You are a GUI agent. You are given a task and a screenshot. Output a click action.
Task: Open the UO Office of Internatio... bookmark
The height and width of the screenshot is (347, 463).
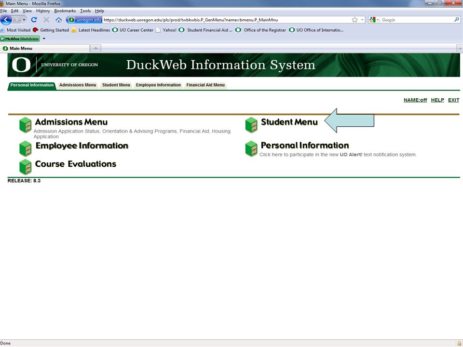coord(316,30)
